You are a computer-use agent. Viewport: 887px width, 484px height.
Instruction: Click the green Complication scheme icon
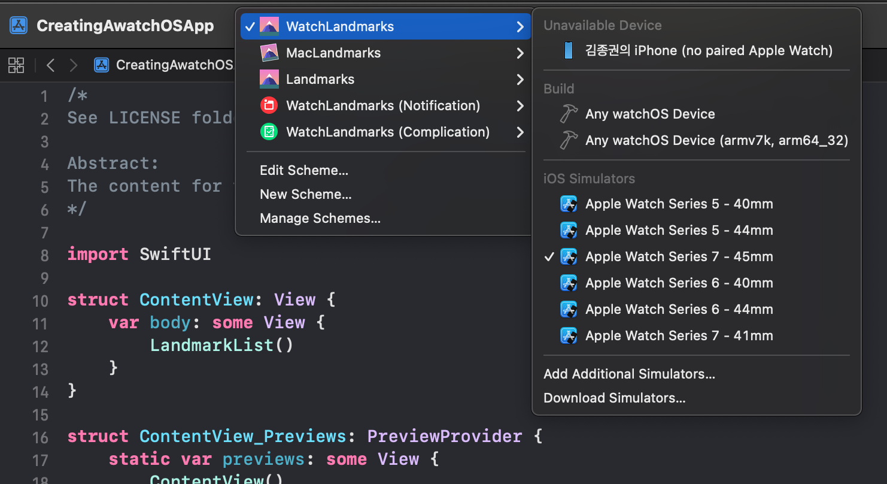(269, 132)
